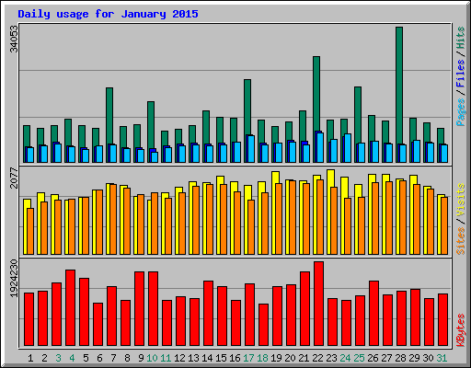The height and width of the screenshot is (368, 471).
Task: Click the red KBytes bar for day 9
Action: click(x=140, y=309)
